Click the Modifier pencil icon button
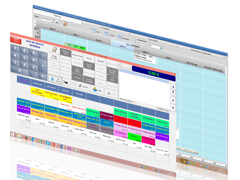This screenshot has width=240, height=180. 83,86
